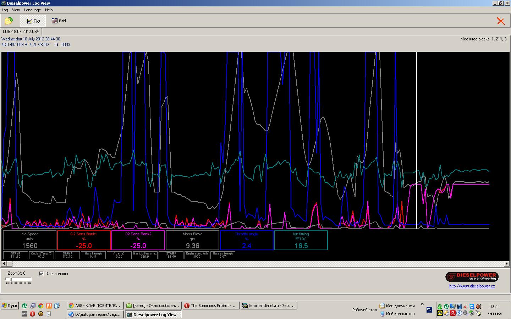The height and width of the screenshot is (319, 511).
Task: Toggle the Throttle angle channel box
Action: point(247,240)
